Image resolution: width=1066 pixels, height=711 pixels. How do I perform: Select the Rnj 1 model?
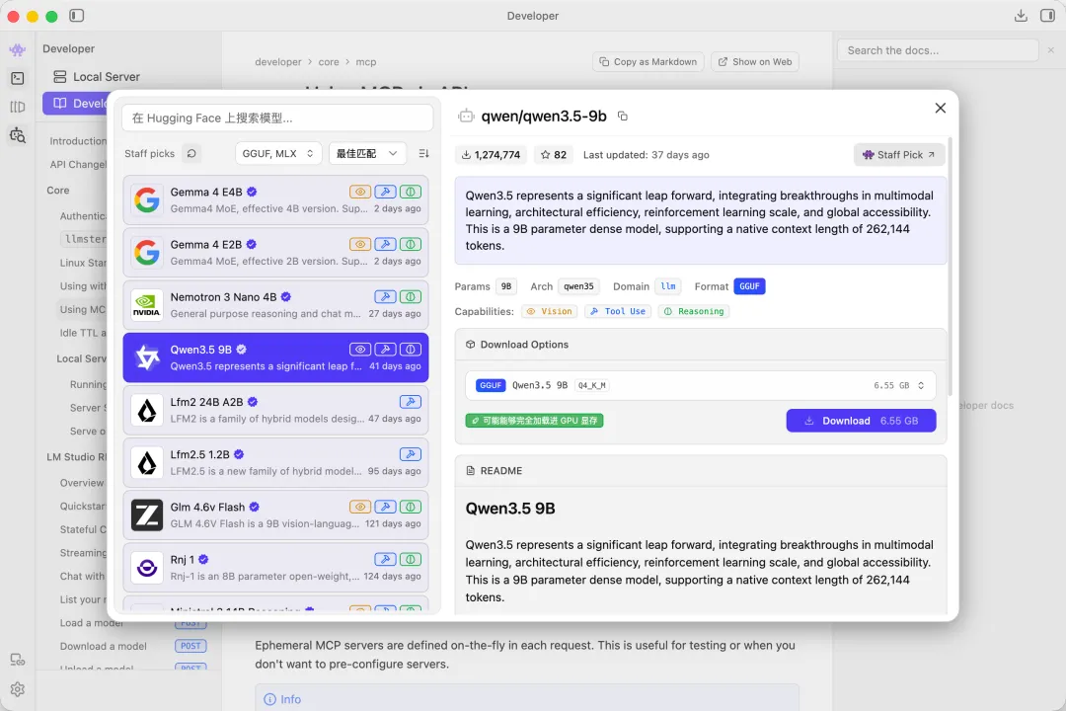tap(276, 568)
